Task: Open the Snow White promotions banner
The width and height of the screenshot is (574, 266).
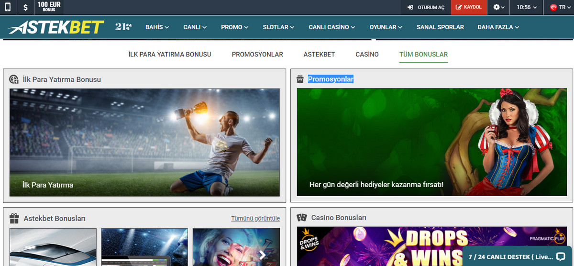Action: [432, 142]
